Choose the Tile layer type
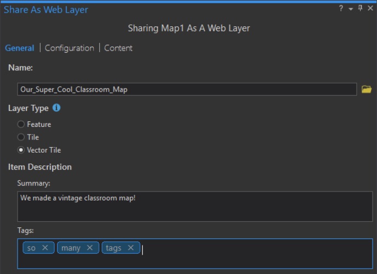Screen dimensions: 377x274 (21, 137)
